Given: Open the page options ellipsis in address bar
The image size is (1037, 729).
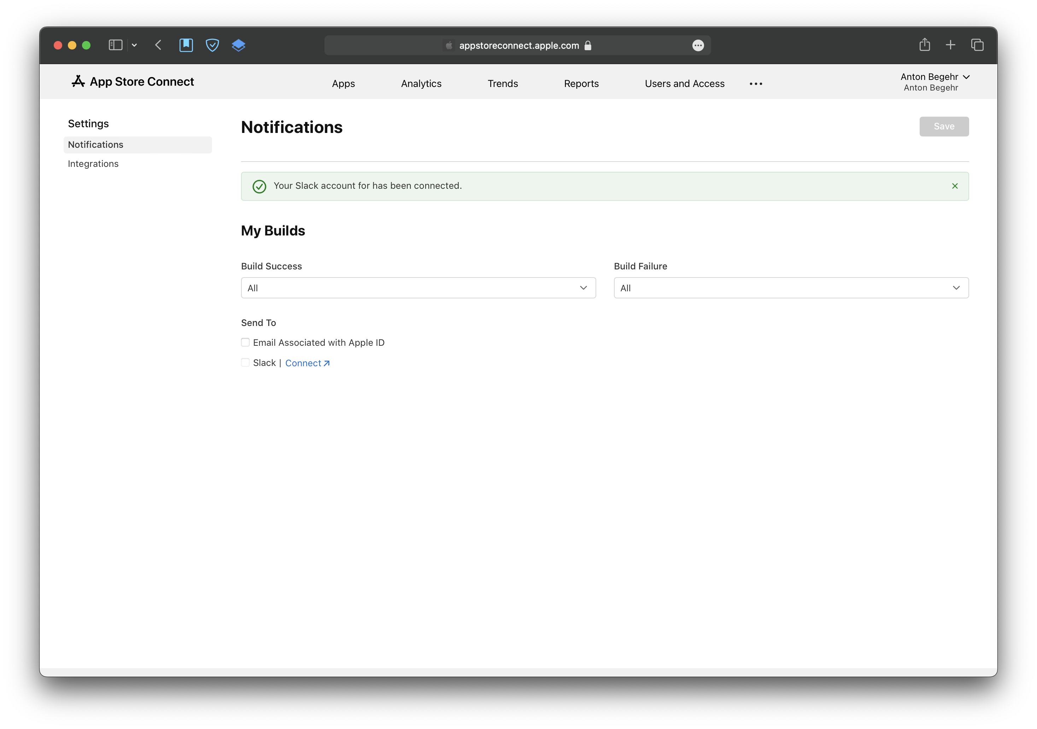Looking at the screenshot, I should 698,46.
